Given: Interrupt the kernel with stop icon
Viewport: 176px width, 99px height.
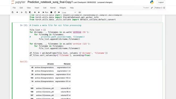Looking at the screenshot, I should pyautogui.click(x=51, y=12).
